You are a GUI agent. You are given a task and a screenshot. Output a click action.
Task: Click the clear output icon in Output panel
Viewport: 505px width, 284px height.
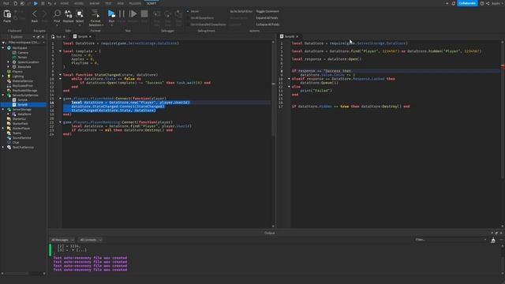point(493,240)
